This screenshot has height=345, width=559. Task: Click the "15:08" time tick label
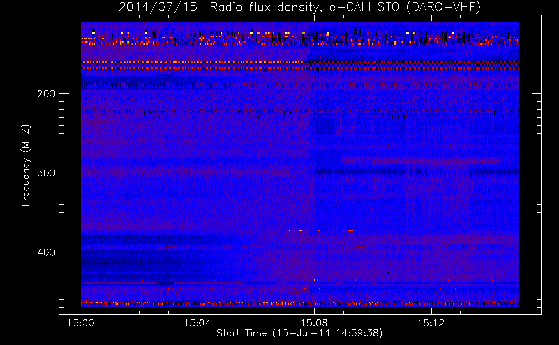pos(314,323)
